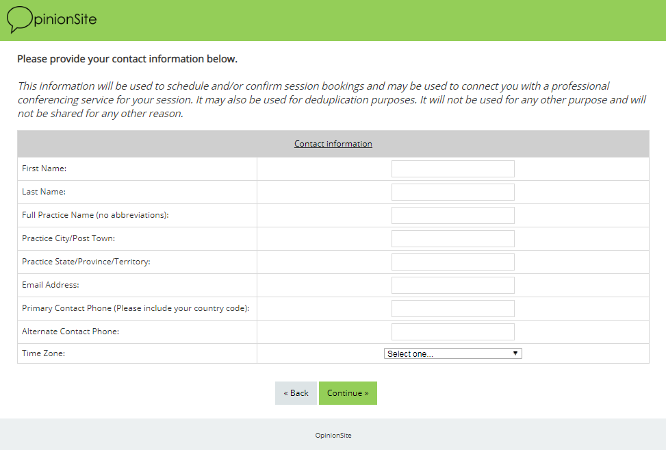666x450 pixels.
Task: Open the Time Zone dropdown
Action: tap(452, 353)
